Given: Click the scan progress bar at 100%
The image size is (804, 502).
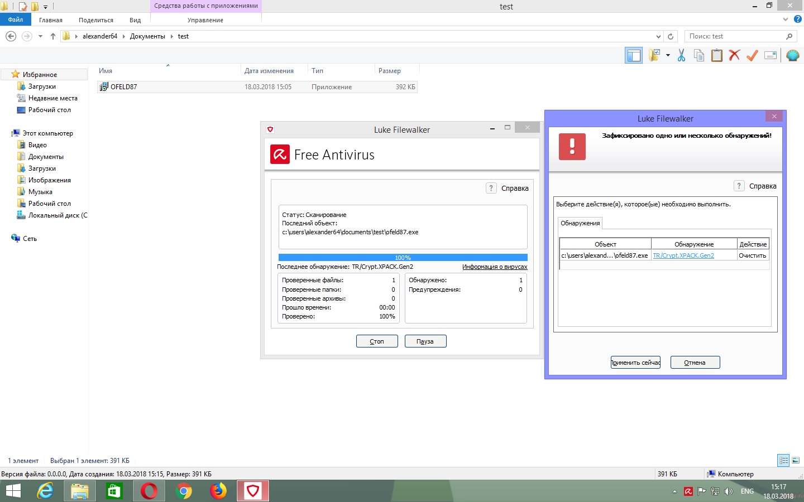Looking at the screenshot, I should [x=403, y=258].
